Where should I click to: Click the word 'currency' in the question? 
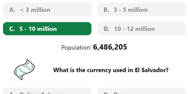click(99, 70)
